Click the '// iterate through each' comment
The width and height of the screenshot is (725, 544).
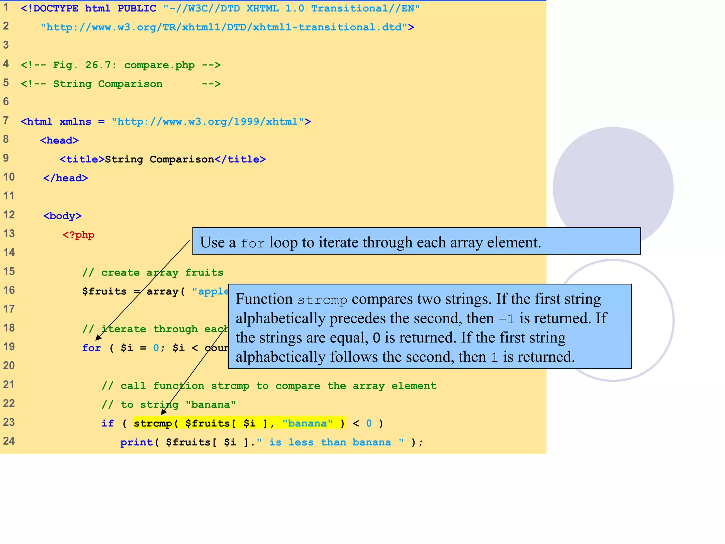pos(155,329)
